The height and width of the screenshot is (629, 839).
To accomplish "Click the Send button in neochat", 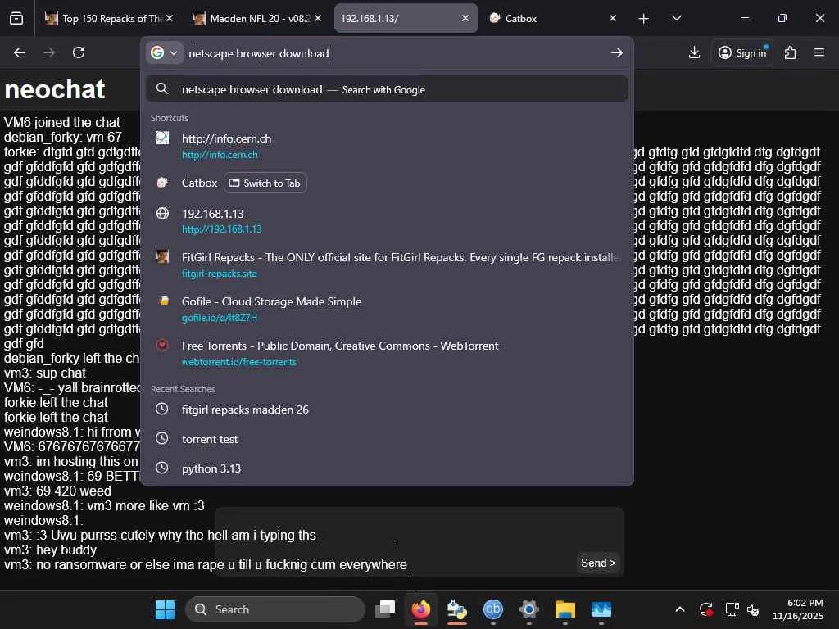I will pos(598,563).
